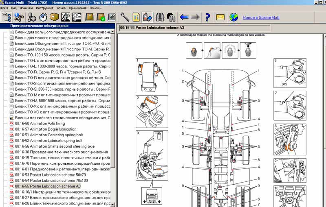Screen dimensions: 326x207
Task: Select the wrench tool icon
Action: (125, 17)
